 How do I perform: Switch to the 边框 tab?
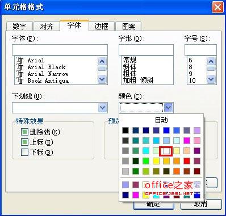(x=102, y=26)
